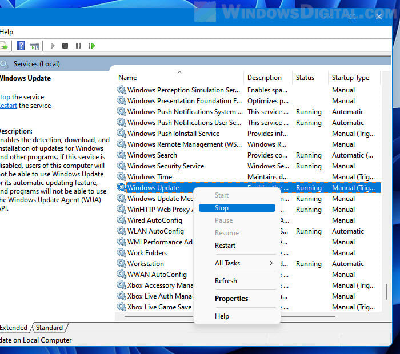Click the gear icon beside WinHTTP Web Proxy
Viewport: 400px width, 354px height.
click(x=122, y=209)
